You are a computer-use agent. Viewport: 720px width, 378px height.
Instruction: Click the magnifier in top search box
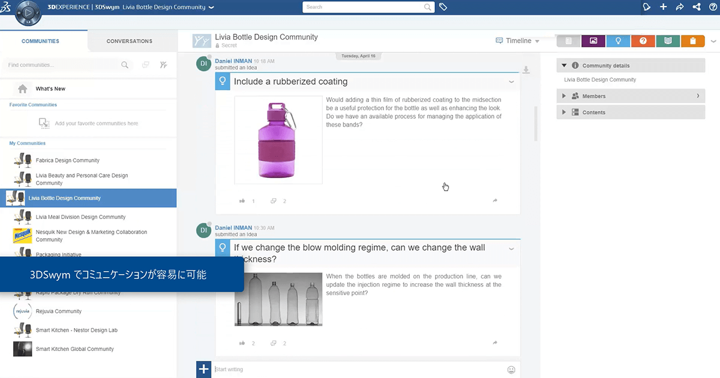pyautogui.click(x=428, y=7)
